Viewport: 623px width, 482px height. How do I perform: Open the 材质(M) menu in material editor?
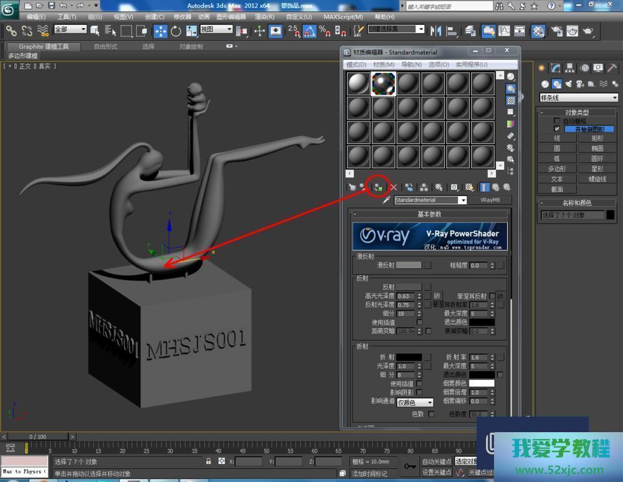click(383, 65)
